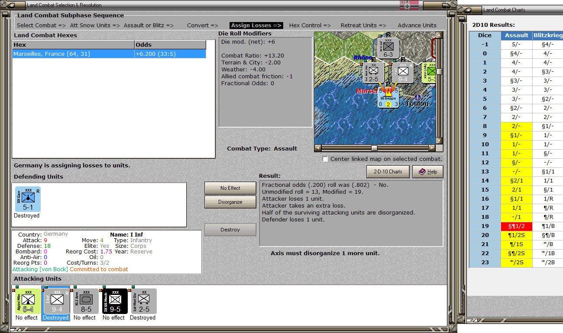Click the Hex column header

(73, 45)
